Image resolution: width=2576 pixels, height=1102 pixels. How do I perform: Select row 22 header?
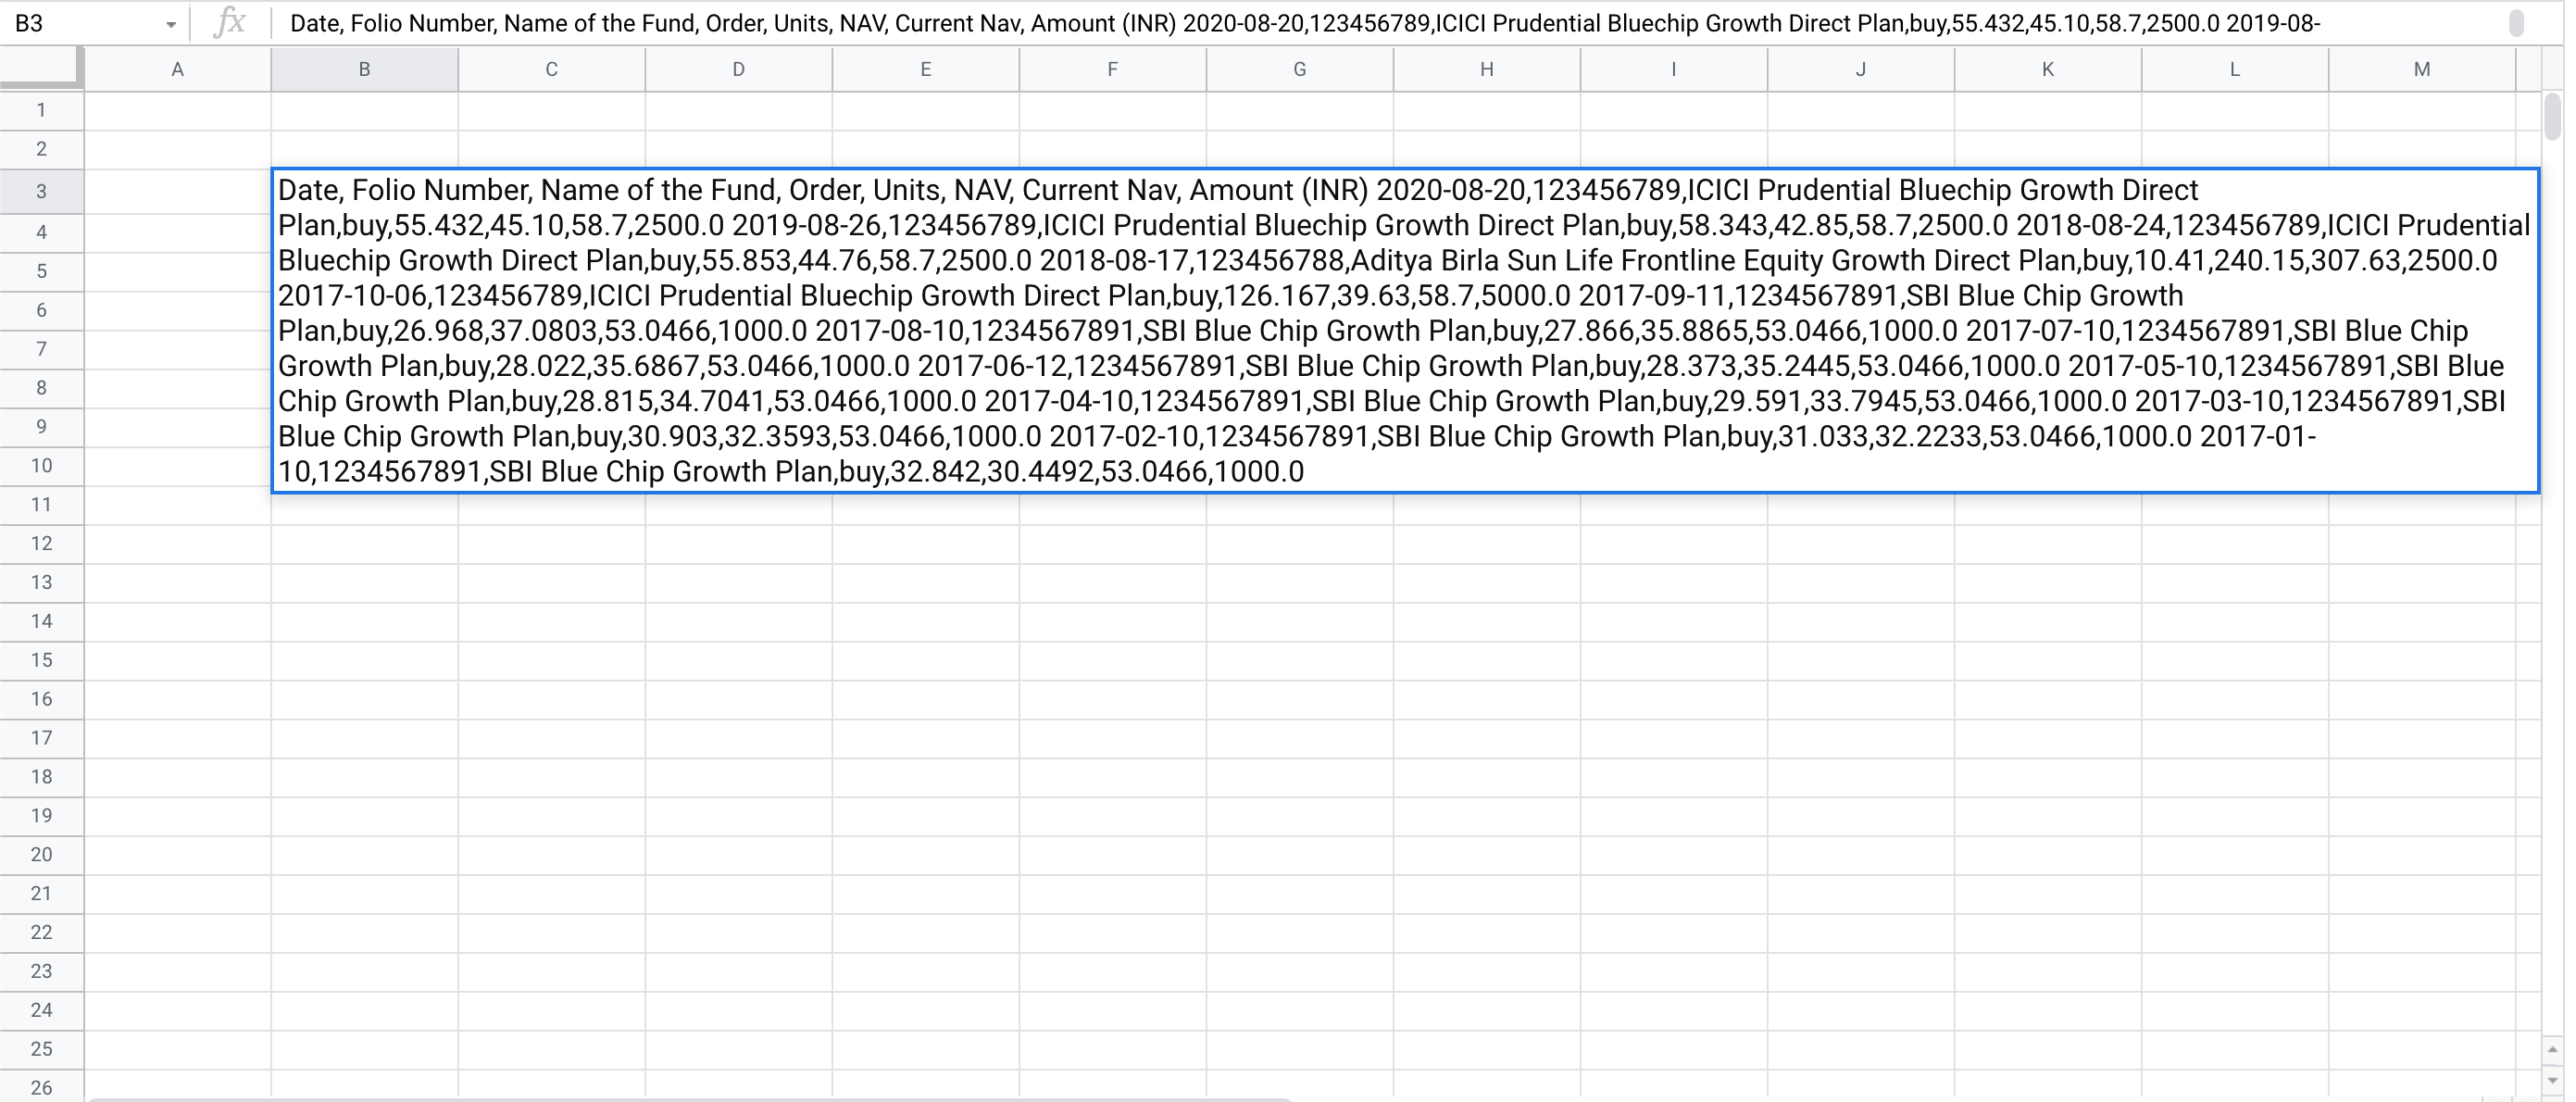(41, 933)
